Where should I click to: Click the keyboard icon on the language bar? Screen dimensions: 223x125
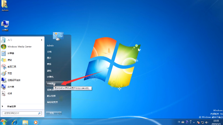183,122
